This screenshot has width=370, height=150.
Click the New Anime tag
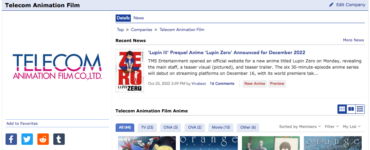point(255,84)
